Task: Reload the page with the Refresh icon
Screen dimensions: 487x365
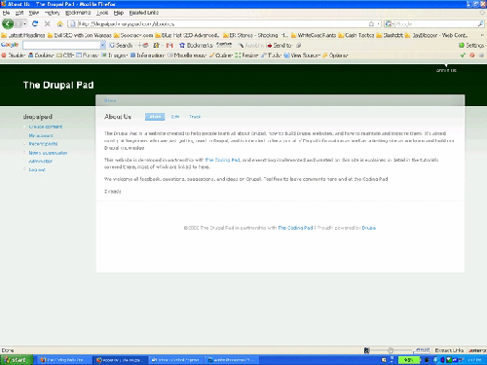Action: 35,23
